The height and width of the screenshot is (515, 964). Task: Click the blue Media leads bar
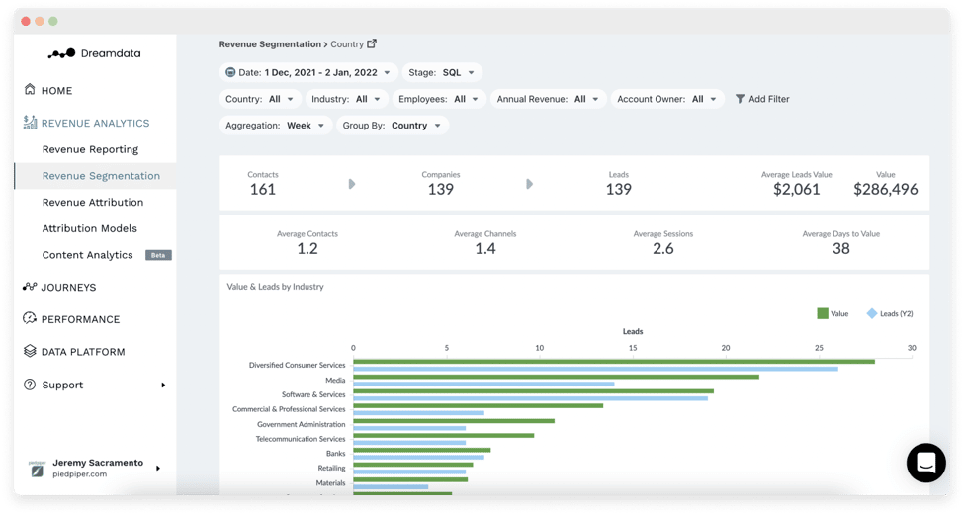click(483, 385)
